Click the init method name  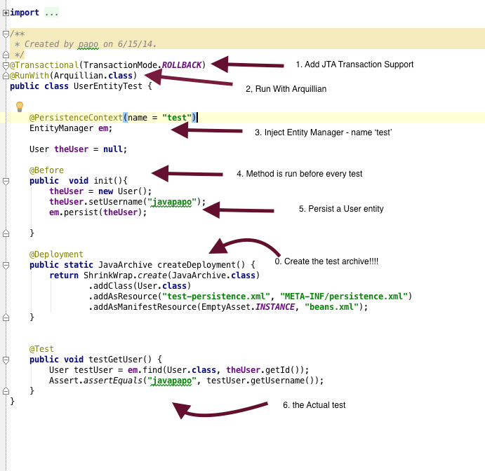pyautogui.click(x=103, y=181)
